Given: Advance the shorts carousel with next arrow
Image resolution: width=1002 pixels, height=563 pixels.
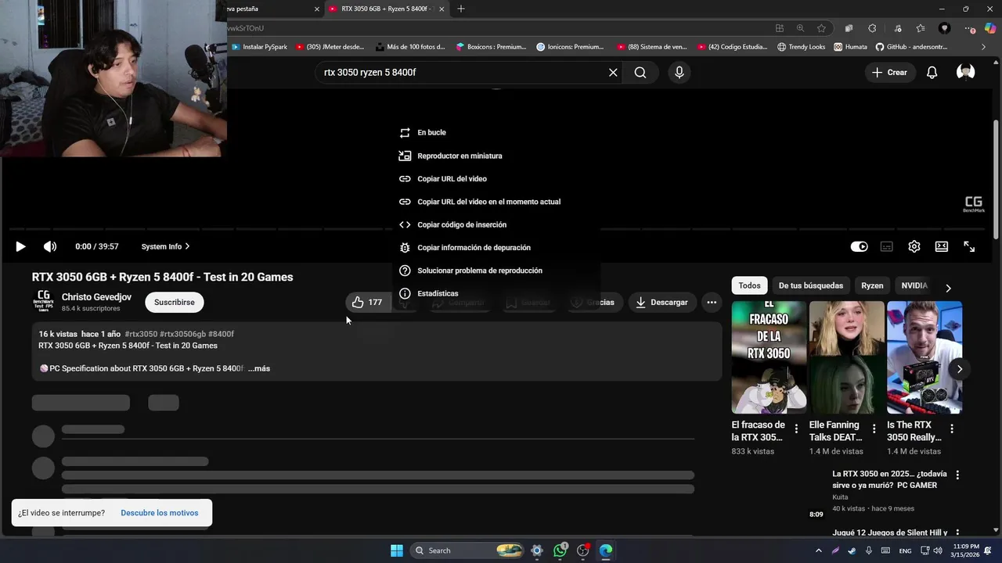Looking at the screenshot, I should [959, 369].
